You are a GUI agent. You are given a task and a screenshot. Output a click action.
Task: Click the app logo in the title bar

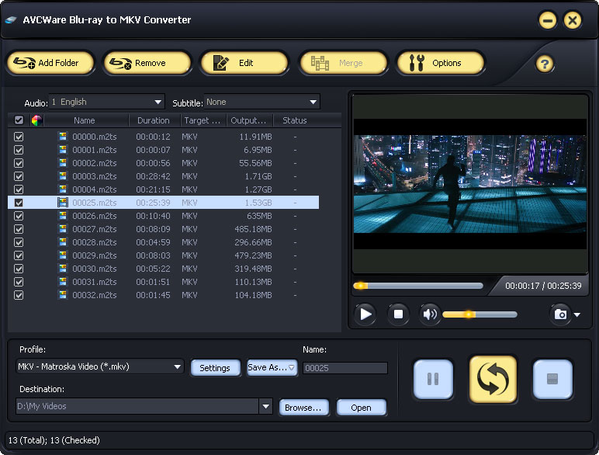11,19
